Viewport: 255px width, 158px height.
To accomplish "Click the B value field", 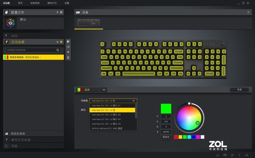I will point(166,127).
